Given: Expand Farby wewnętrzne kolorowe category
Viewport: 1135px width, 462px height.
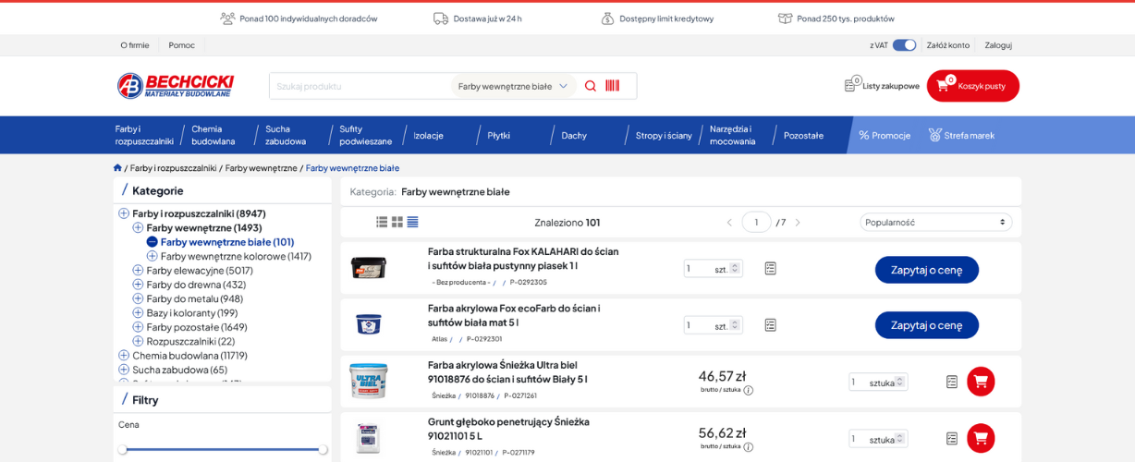Looking at the screenshot, I should (152, 256).
